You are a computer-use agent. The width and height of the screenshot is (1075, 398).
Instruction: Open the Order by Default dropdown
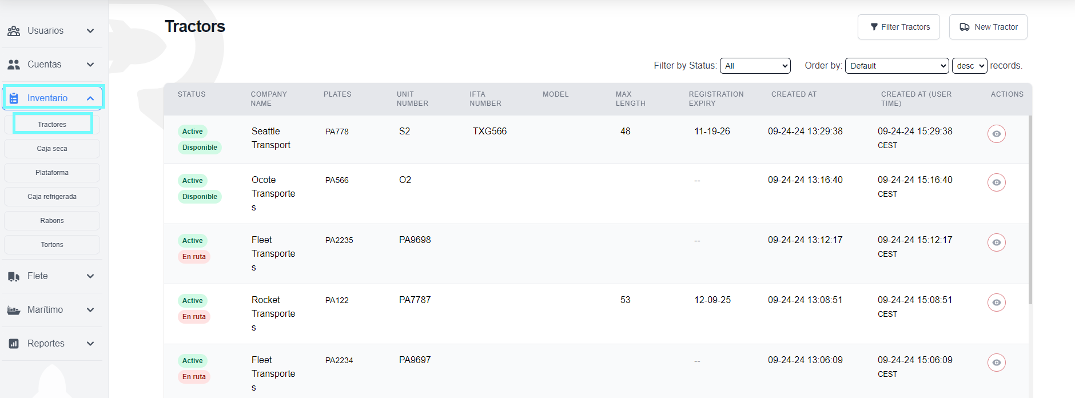coord(897,66)
